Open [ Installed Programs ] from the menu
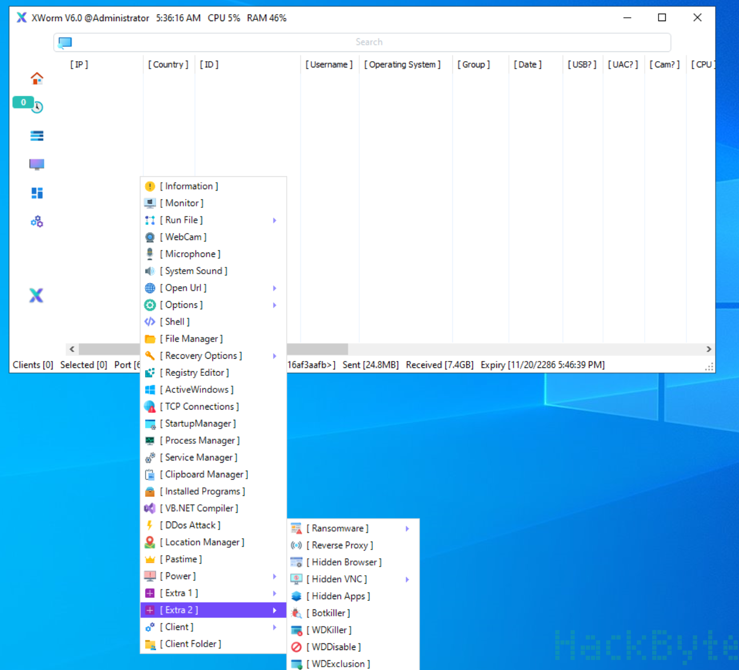 [x=213, y=491]
